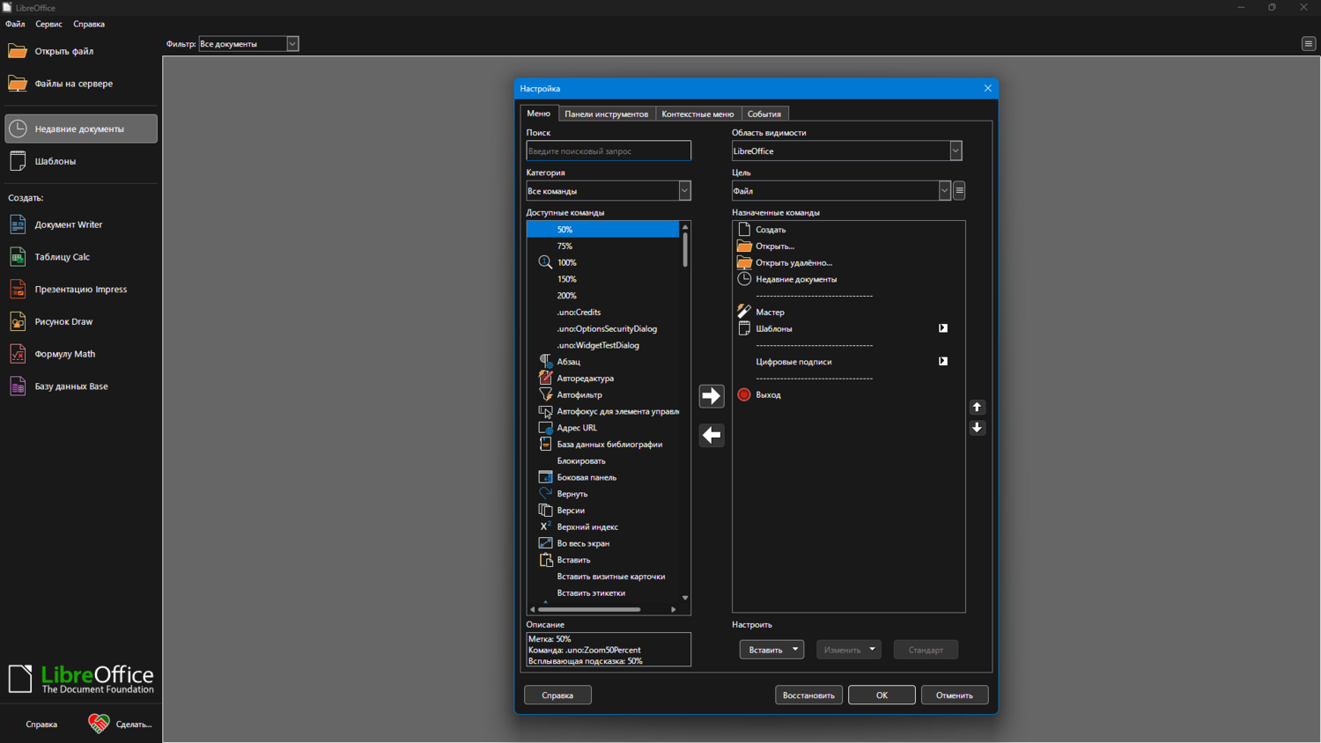Open the menu options icon next to Цель
The image size is (1321, 743).
tap(960, 191)
